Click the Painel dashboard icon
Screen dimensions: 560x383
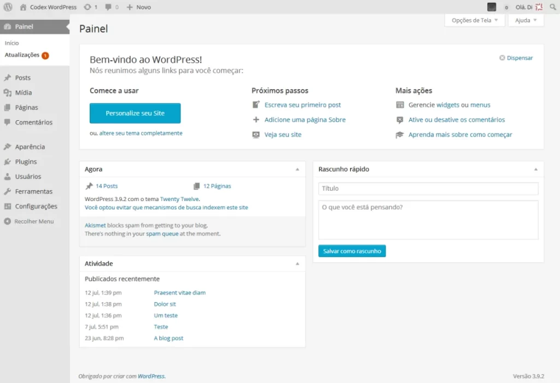tap(8, 27)
